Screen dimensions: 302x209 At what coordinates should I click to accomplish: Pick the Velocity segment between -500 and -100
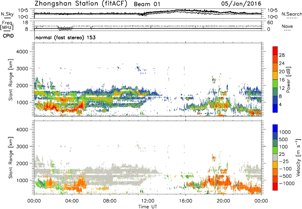coord(275,172)
